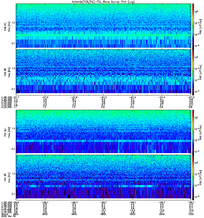The height and width of the screenshot is (218, 204).
Task: Click the 0.1 tick label on THB B∥ panel
Action: click(x=13, y=89)
